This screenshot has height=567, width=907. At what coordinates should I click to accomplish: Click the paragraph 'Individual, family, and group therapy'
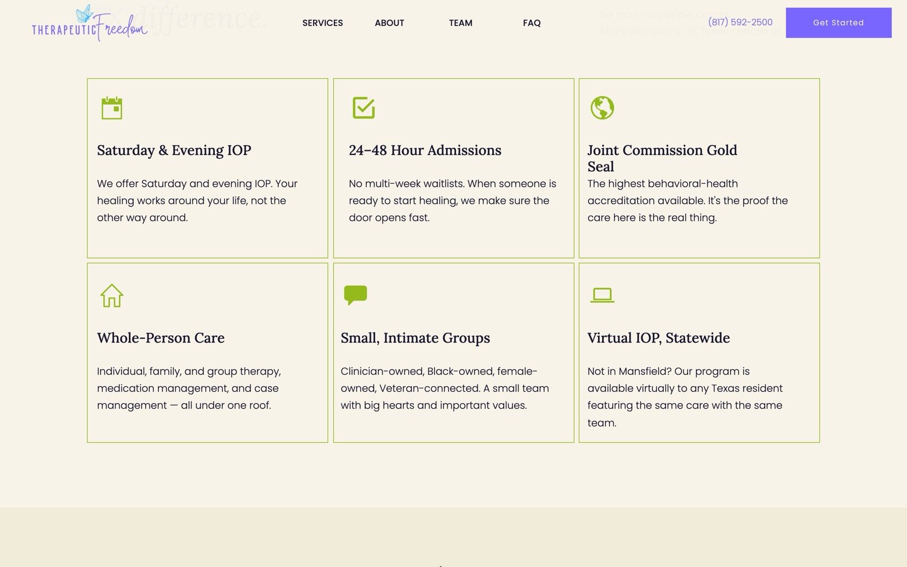[189, 388]
